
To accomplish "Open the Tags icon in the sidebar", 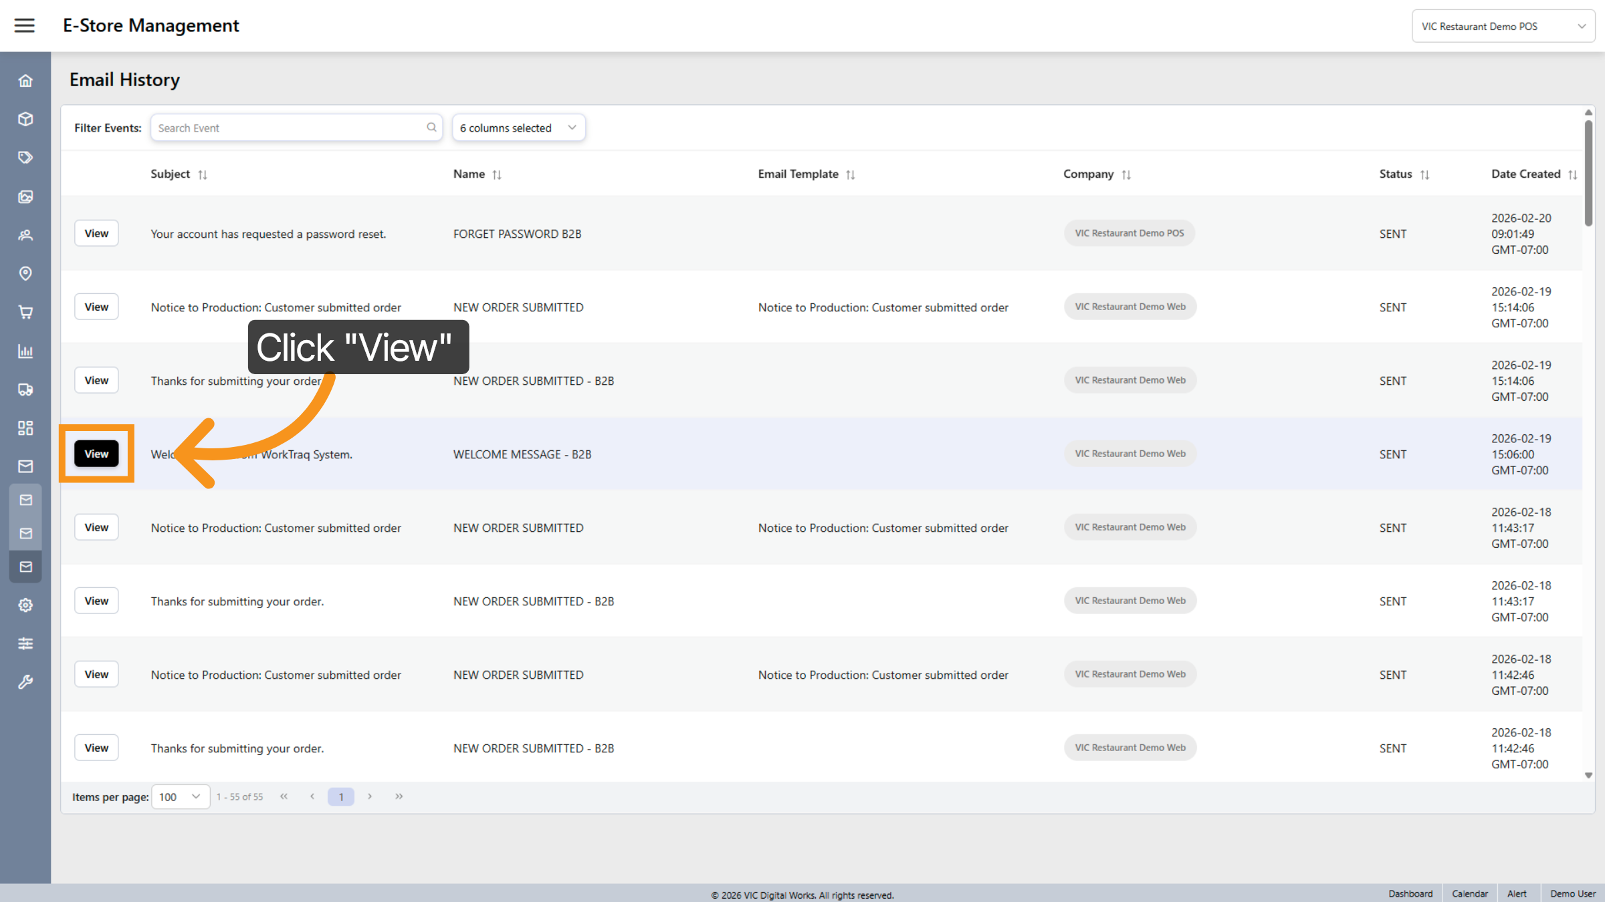I will [x=25, y=157].
